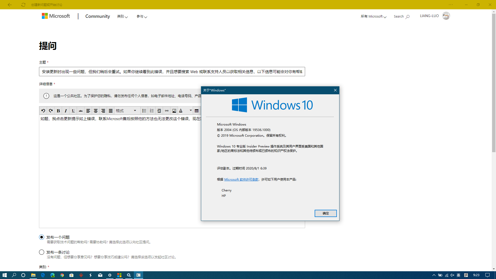
Task: Select the 发布一条讨论 radio option
Action: coord(42,252)
